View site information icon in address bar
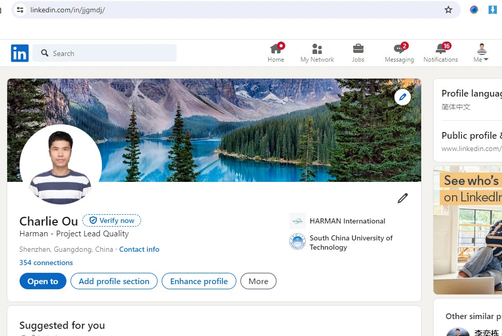Image resolution: width=502 pixels, height=336 pixels. tap(20, 10)
